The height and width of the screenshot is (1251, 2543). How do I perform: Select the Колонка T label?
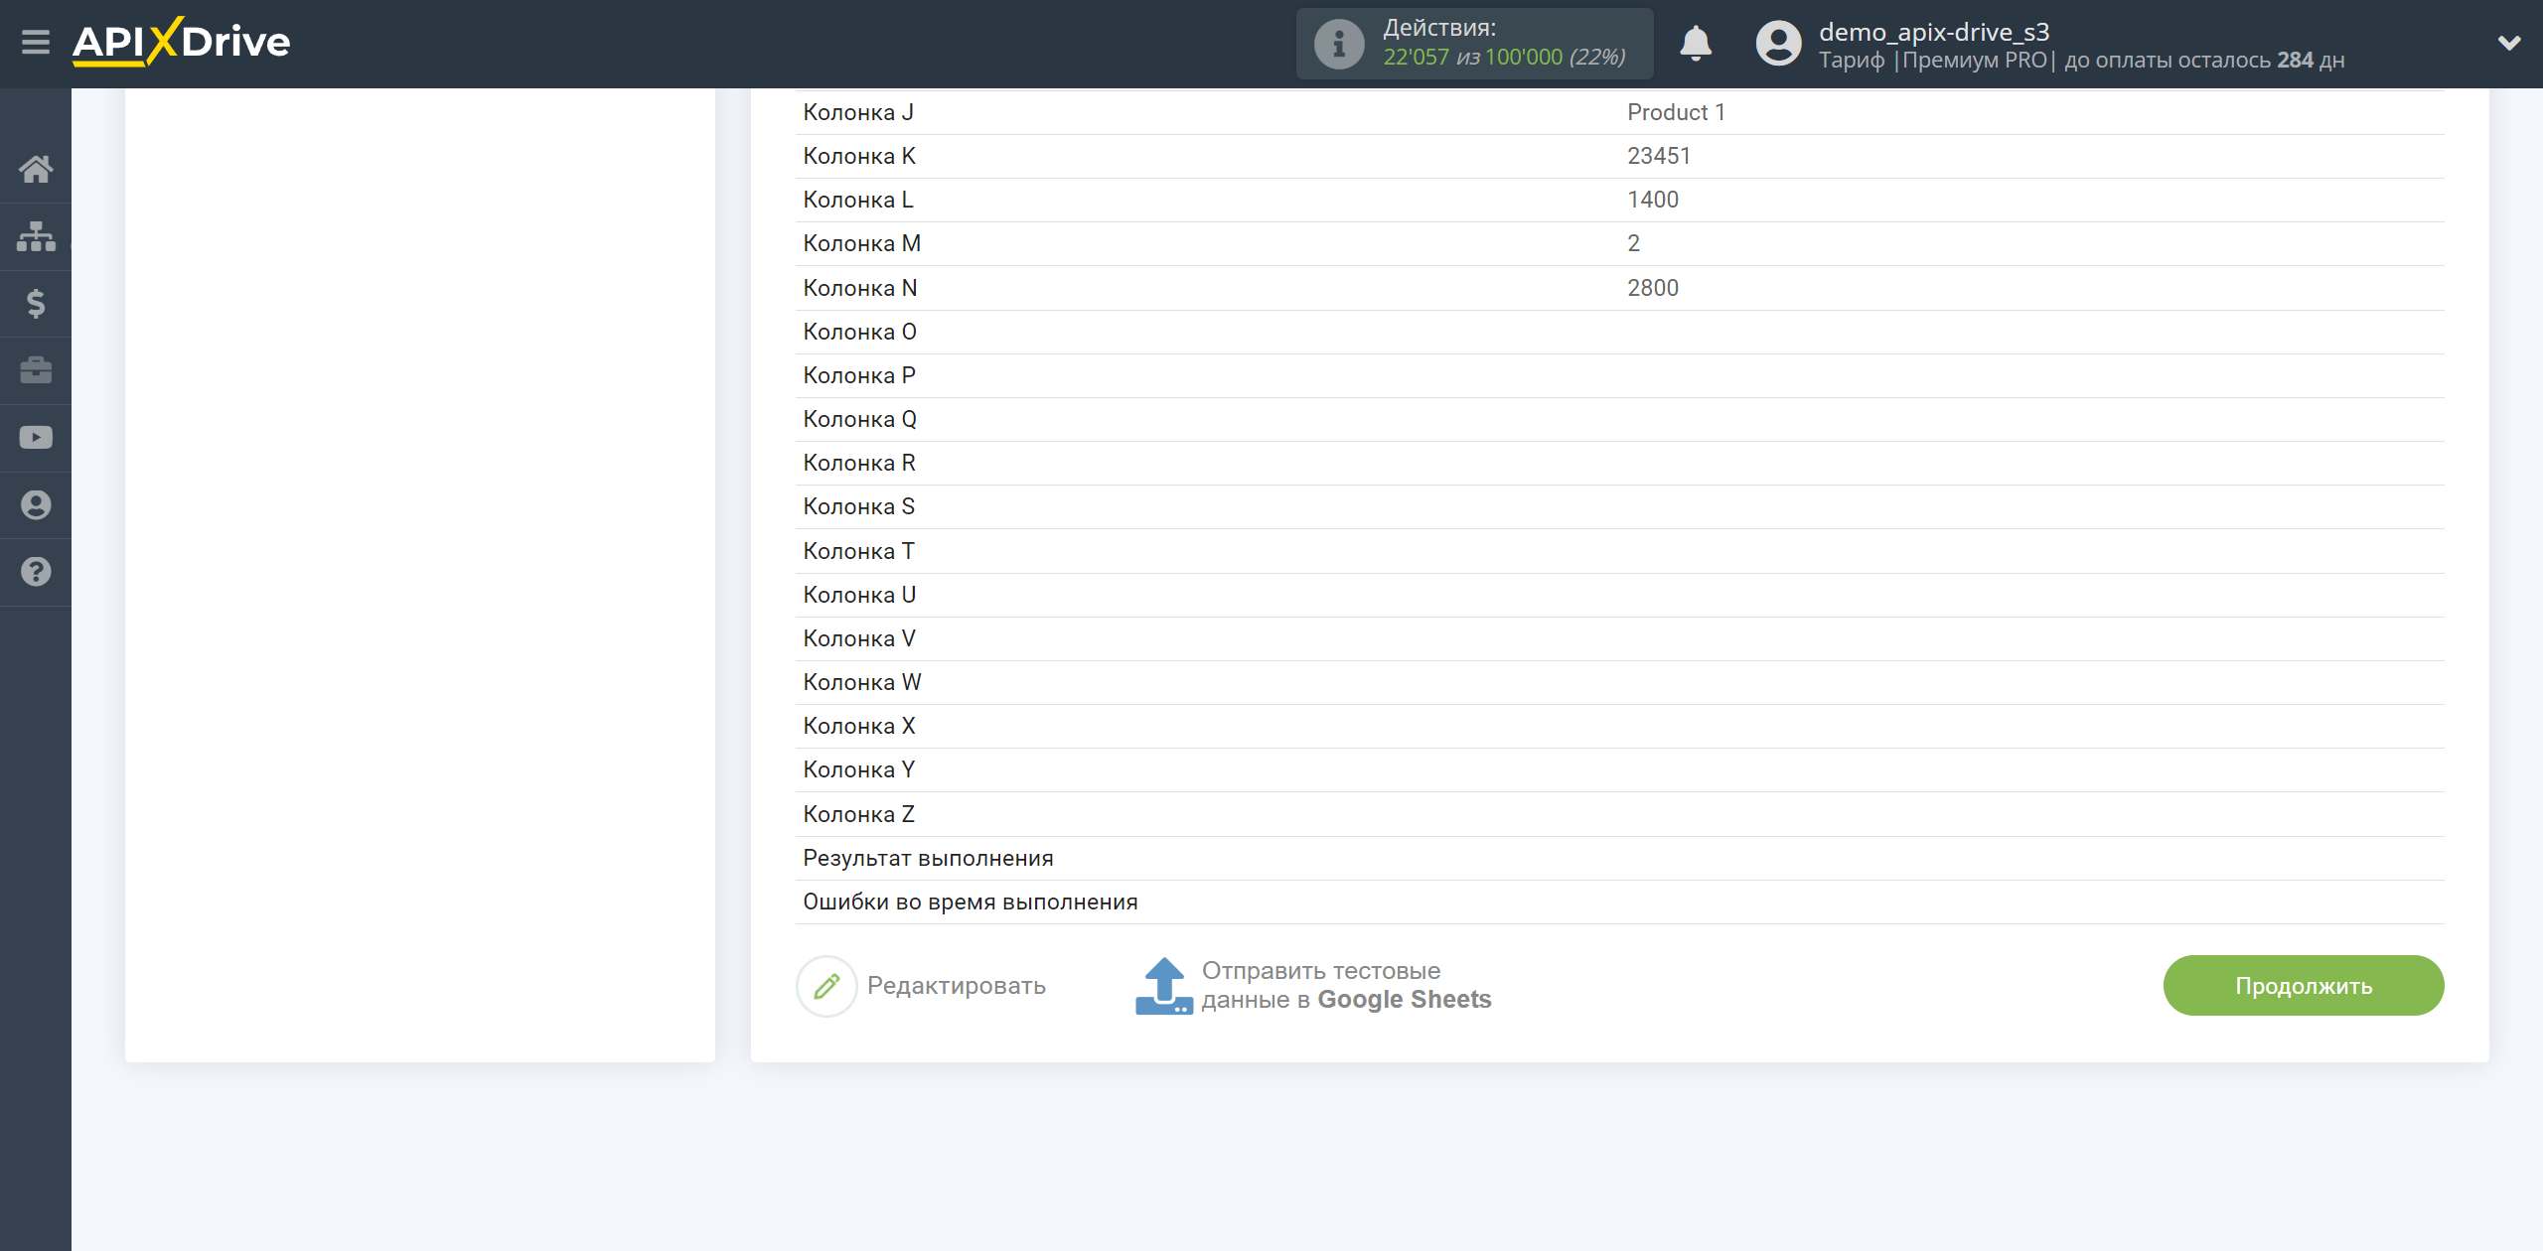point(859,551)
